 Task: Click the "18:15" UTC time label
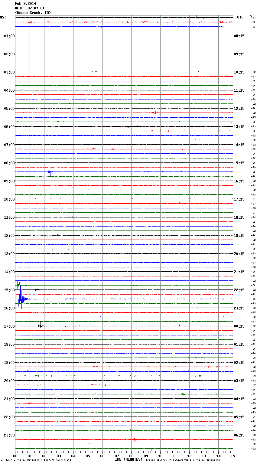pyautogui.click(x=239, y=217)
